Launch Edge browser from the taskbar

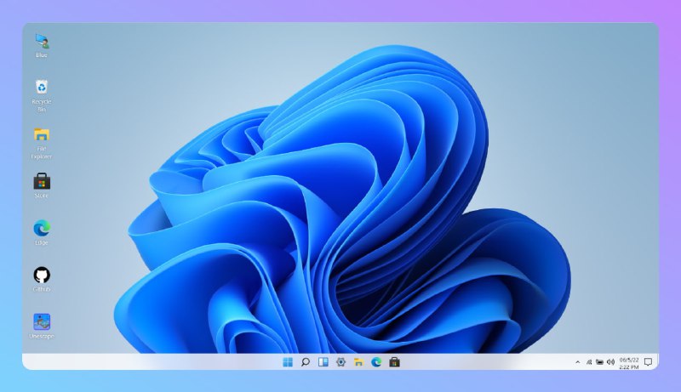point(376,362)
